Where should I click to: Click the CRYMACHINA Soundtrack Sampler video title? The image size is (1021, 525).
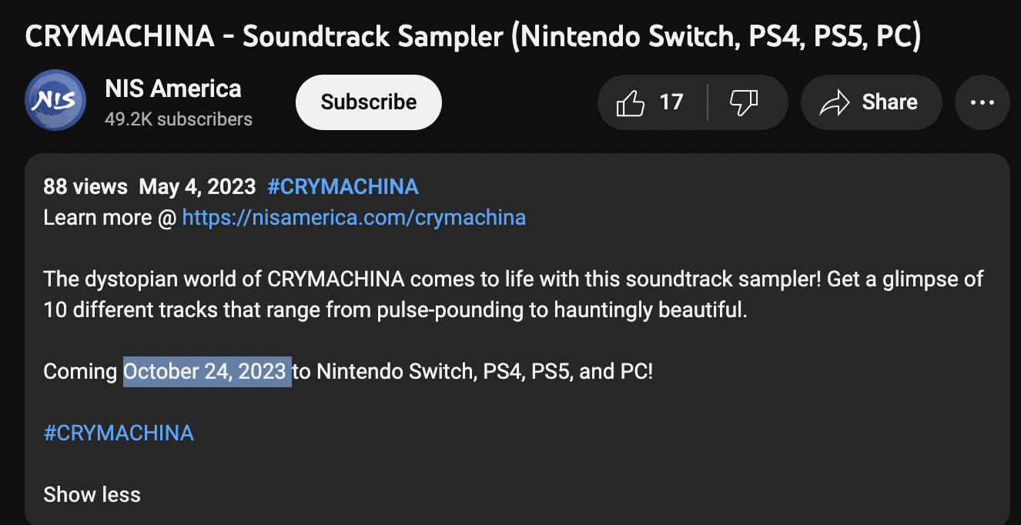pyautogui.click(x=473, y=36)
